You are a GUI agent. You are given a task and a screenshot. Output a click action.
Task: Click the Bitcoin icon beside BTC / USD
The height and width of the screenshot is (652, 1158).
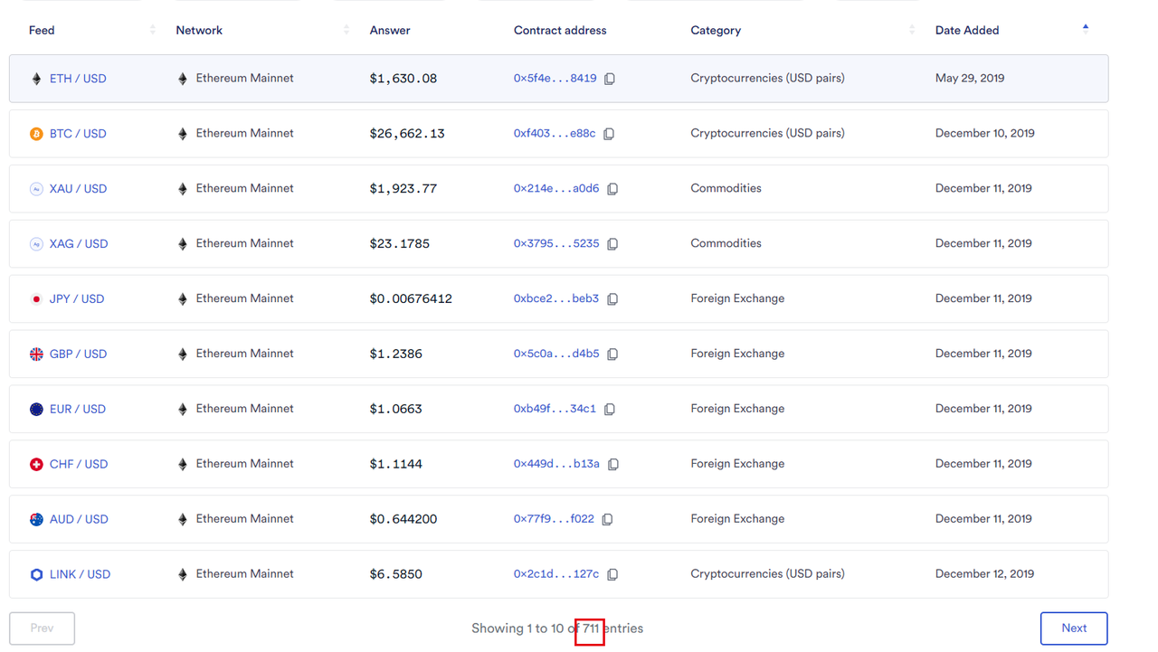tap(36, 134)
